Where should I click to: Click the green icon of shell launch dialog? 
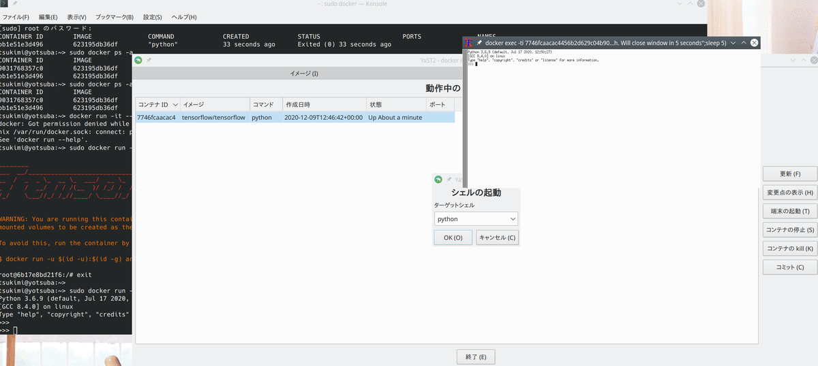tap(438, 180)
